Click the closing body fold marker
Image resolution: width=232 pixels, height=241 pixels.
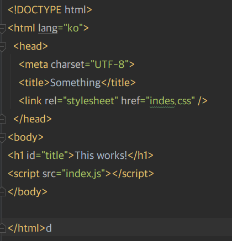click(2, 192)
